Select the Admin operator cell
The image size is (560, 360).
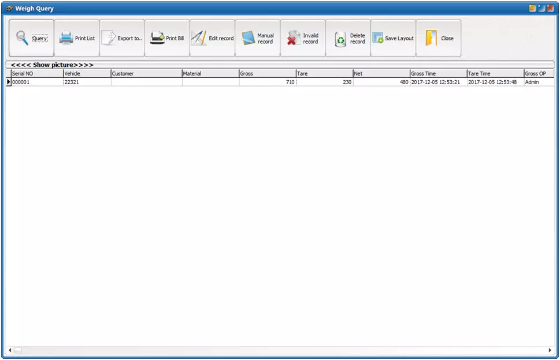tap(539, 82)
